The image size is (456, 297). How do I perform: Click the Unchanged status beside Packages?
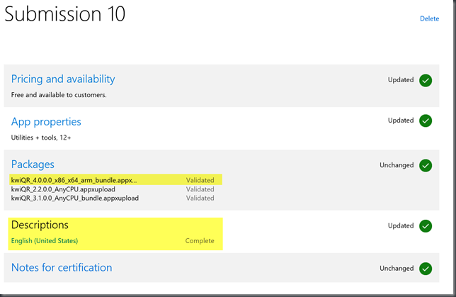pyautogui.click(x=397, y=165)
